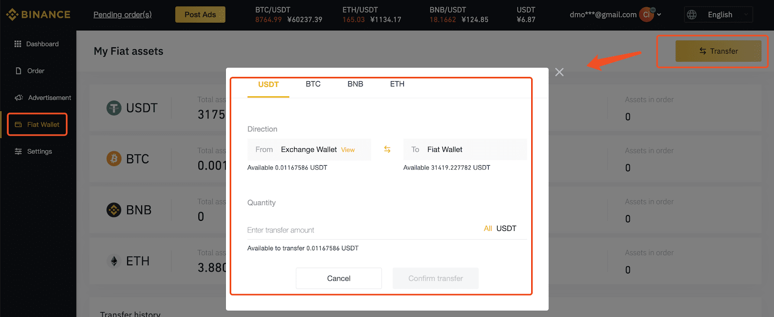The height and width of the screenshot is (317, 774).
Task: Click the ETH Ethereum coin icon
Action: point(114,261)
